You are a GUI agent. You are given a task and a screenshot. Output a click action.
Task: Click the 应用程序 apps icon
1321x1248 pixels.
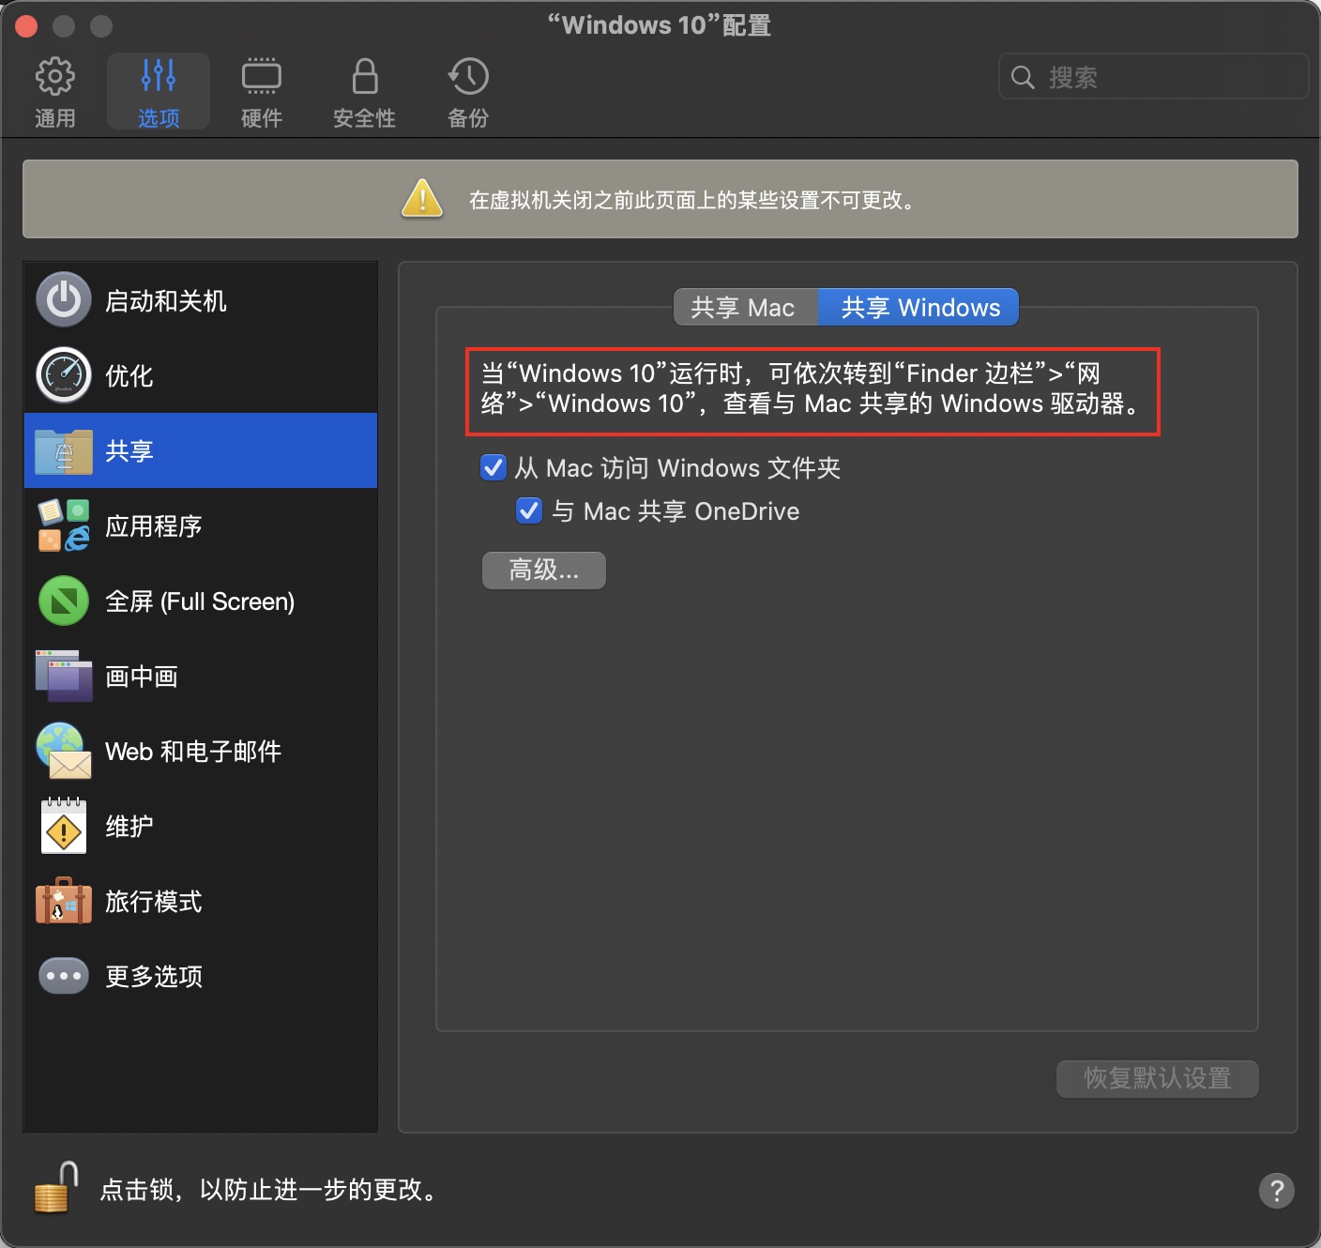[x=64, y=525]
